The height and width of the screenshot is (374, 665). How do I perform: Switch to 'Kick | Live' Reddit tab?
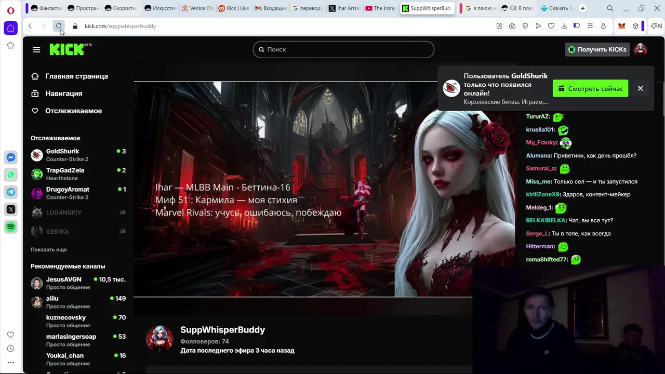coord(234,8)
